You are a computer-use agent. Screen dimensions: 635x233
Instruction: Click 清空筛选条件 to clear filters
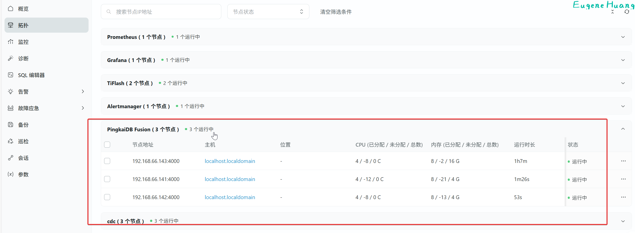(x=336, y=12)
